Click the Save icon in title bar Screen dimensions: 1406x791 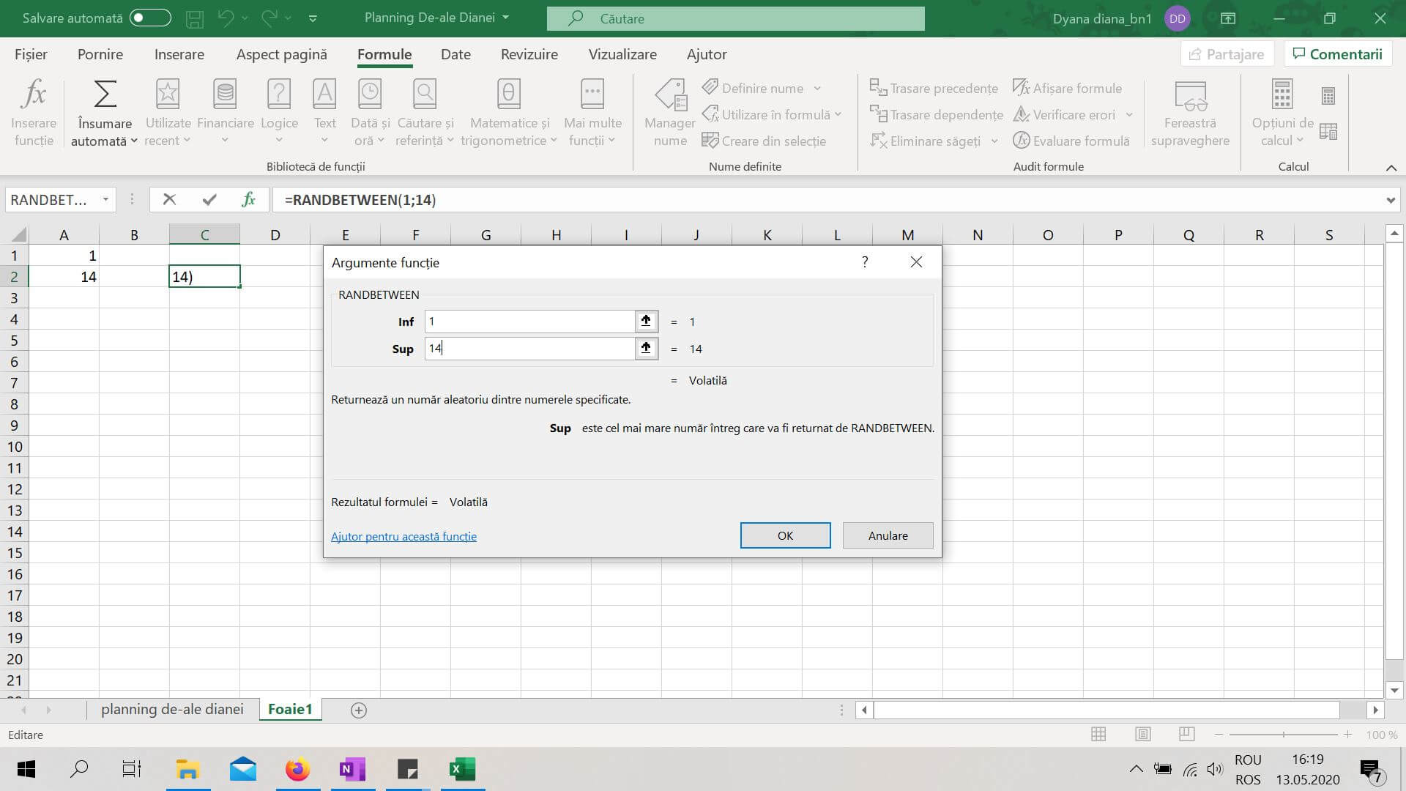coord(195,18)
